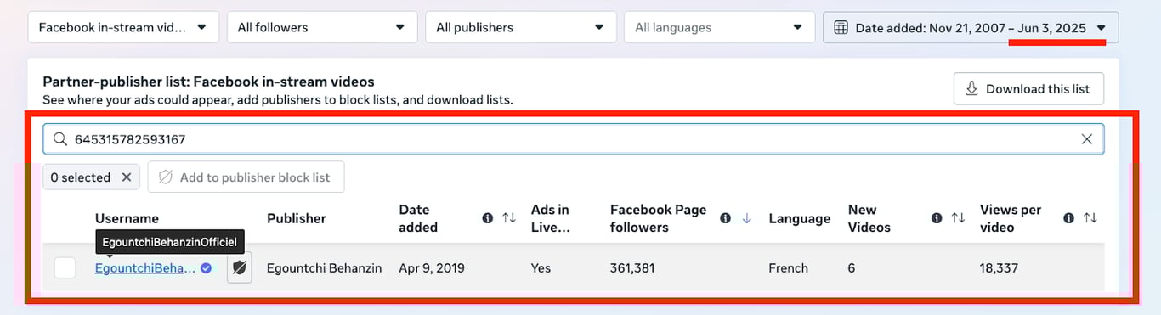Viewport: 1161px width, 315px height.
Task: Sort by Facebook Page followers arrow
Action: point(747,218)
